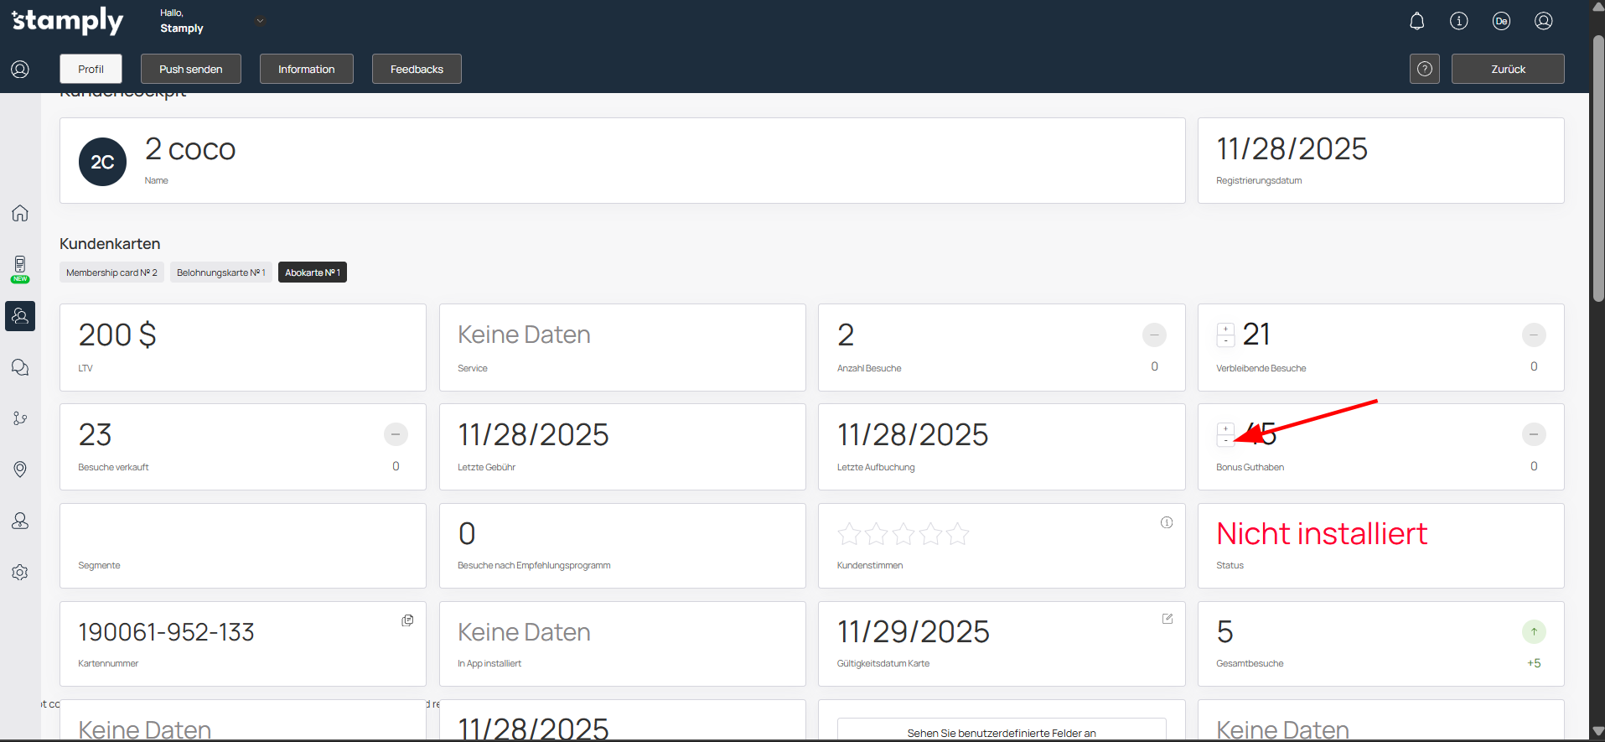Click Sehen Sie benutzerdefinierte Felder an
This screenshot has width=1605, height=742.
[1001, 732]
